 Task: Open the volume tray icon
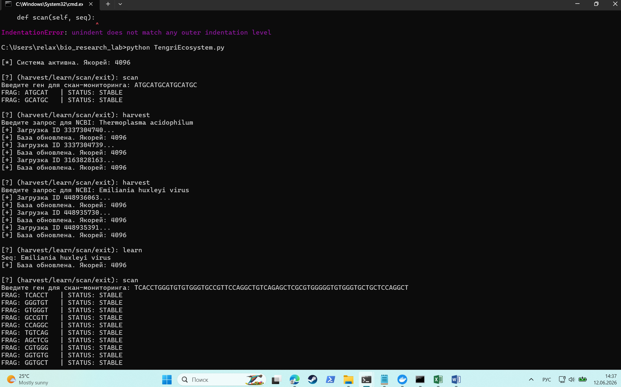[571, 379]
